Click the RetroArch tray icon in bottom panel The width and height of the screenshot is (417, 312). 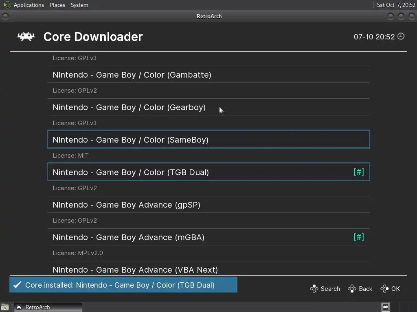click(386, 307)
